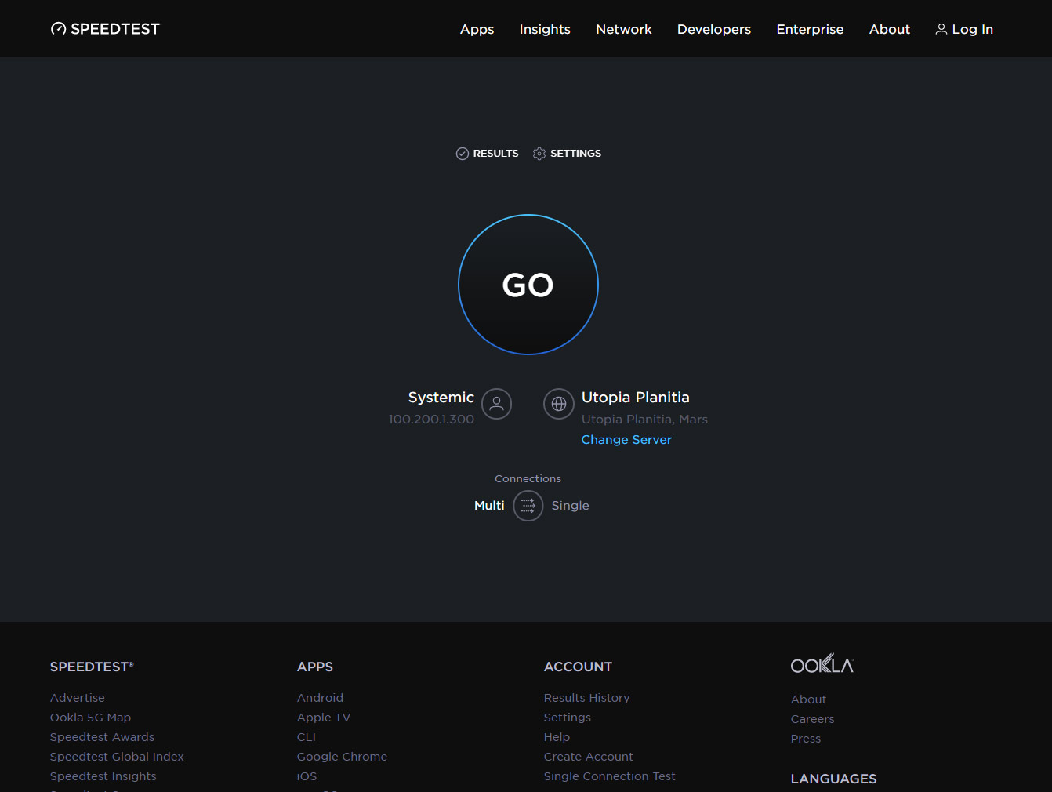Image resolution: width=1052 pixels, height=792 pixels.
Task: Open Create Account link
Action: [589, 757]
